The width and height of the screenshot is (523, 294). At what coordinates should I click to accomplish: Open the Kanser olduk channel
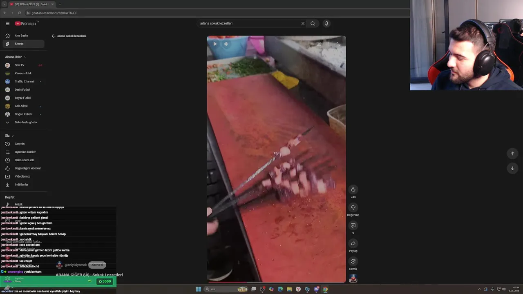(x=23, y=73)
